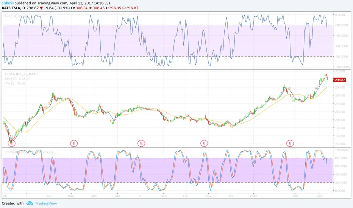Open the sidkris author profile link
353x208 pixels.
[x=8, y=3]
